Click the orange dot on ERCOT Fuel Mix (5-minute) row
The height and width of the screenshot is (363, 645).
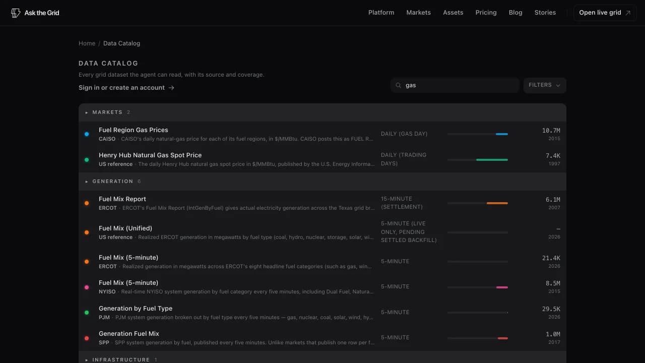click(87, 262)
